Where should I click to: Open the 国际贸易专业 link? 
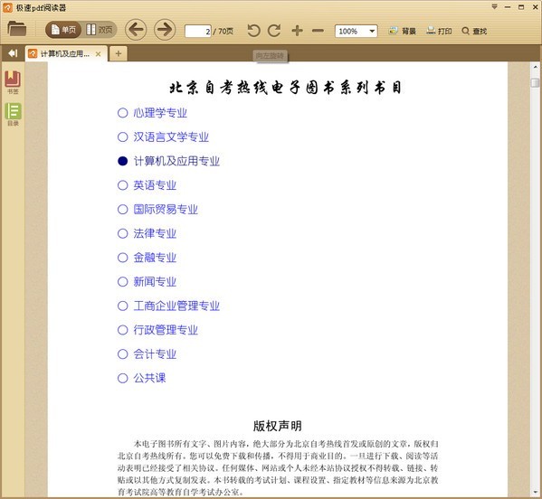pos(166,209)
